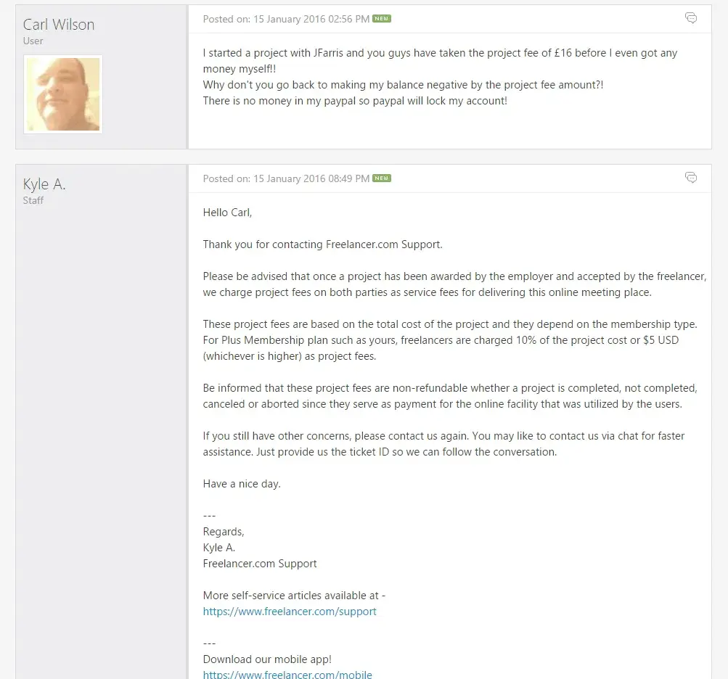This screenshot has height=679, width=728.
Task: Click the Carl Wilson username heading
Action: (x=59, y=25)
